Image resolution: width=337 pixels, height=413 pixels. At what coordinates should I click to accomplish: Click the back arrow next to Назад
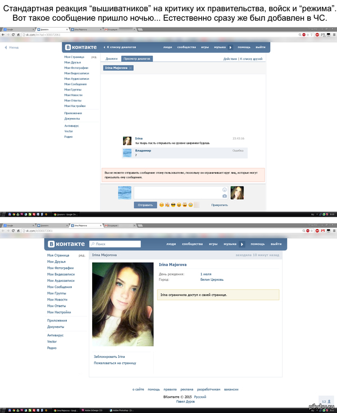(6, 48)
